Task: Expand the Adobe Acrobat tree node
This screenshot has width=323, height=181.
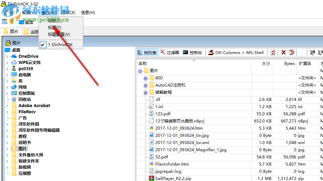Action: 7,106
